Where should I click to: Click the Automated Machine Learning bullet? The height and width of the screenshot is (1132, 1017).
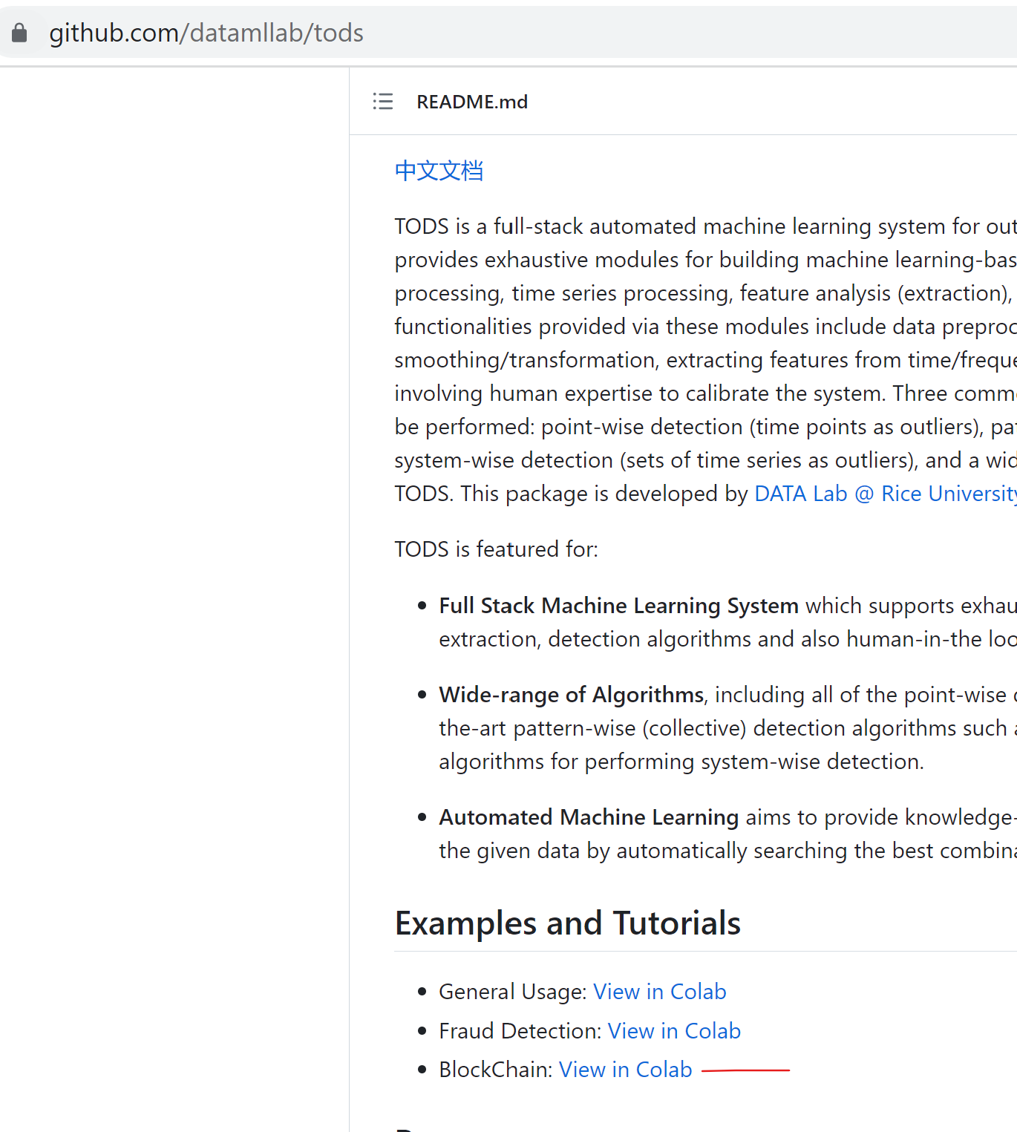[x=588, y=817]
